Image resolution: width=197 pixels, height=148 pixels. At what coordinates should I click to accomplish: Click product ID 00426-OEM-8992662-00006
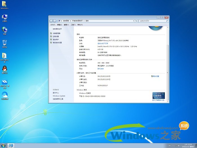tap(95, 96)
